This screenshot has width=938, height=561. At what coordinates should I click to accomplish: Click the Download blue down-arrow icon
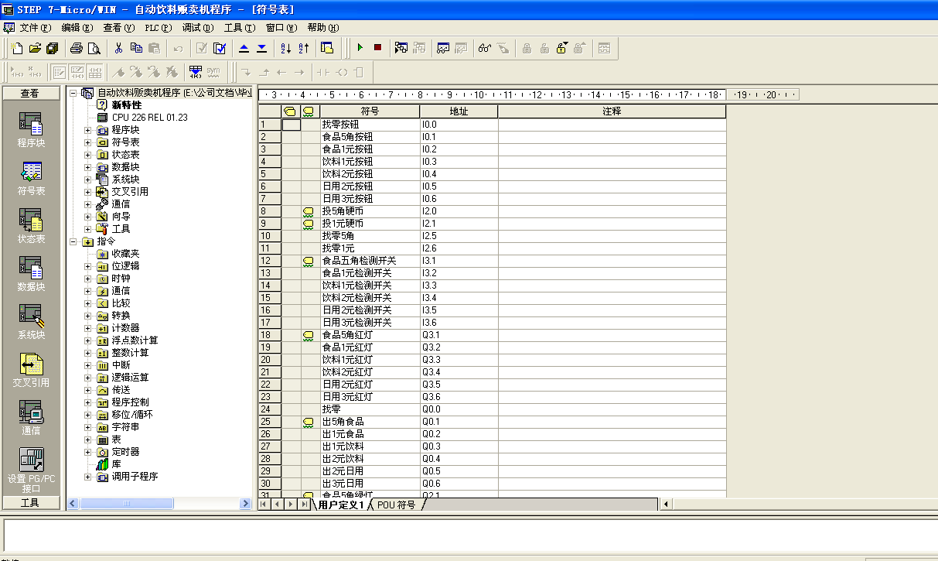click(x=261, y=48)
